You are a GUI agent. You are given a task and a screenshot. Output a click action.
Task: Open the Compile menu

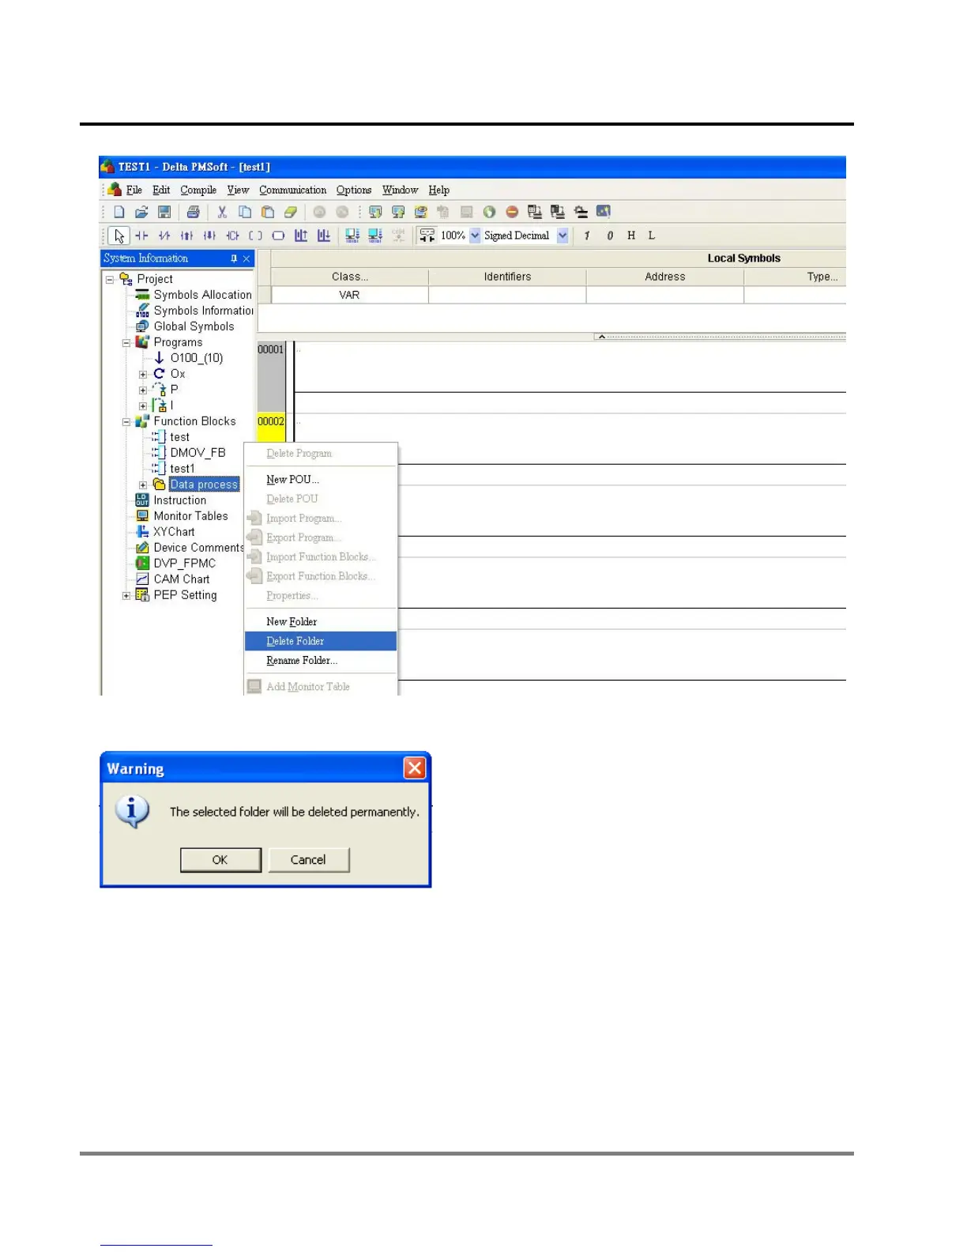(198, 190)
